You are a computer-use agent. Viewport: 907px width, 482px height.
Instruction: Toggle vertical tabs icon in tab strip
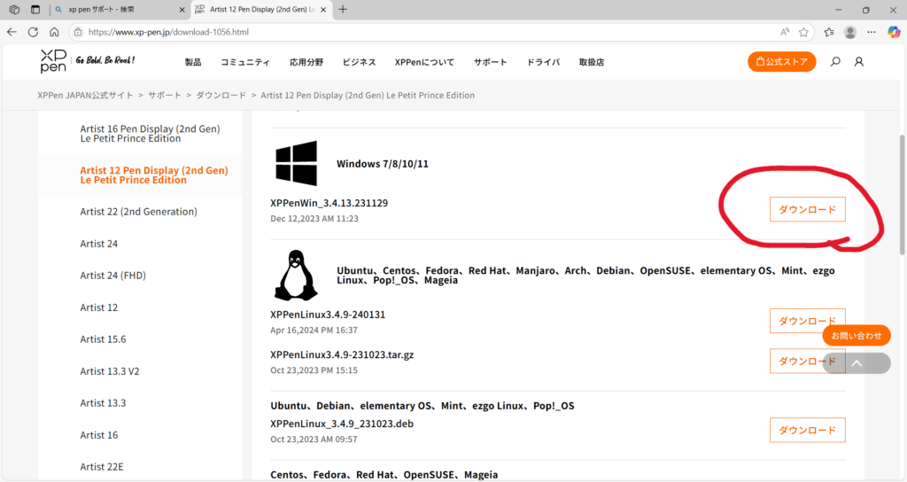click(x=35, y=9)
